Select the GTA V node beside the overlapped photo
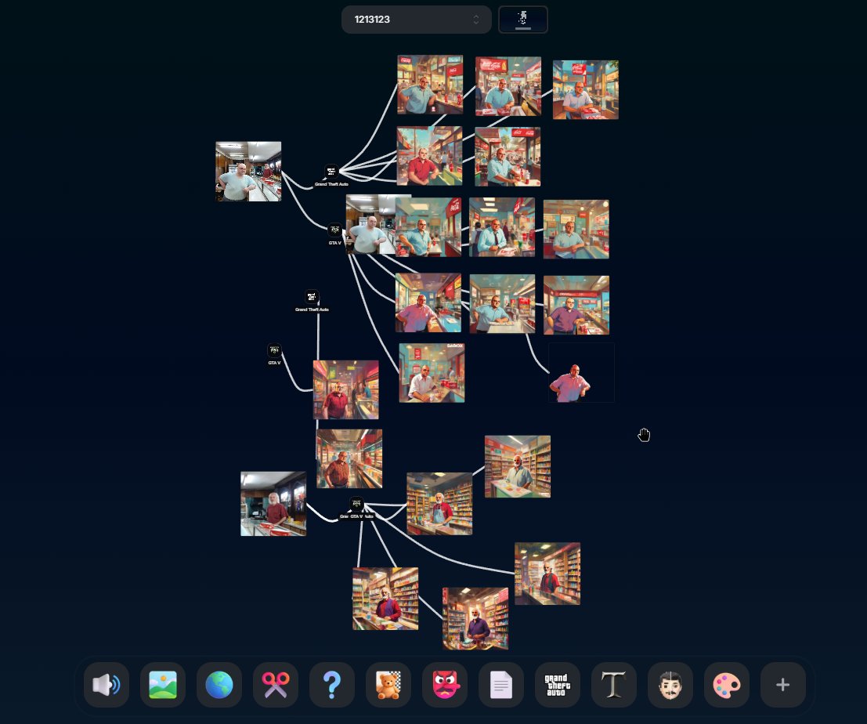 (335, 230)
